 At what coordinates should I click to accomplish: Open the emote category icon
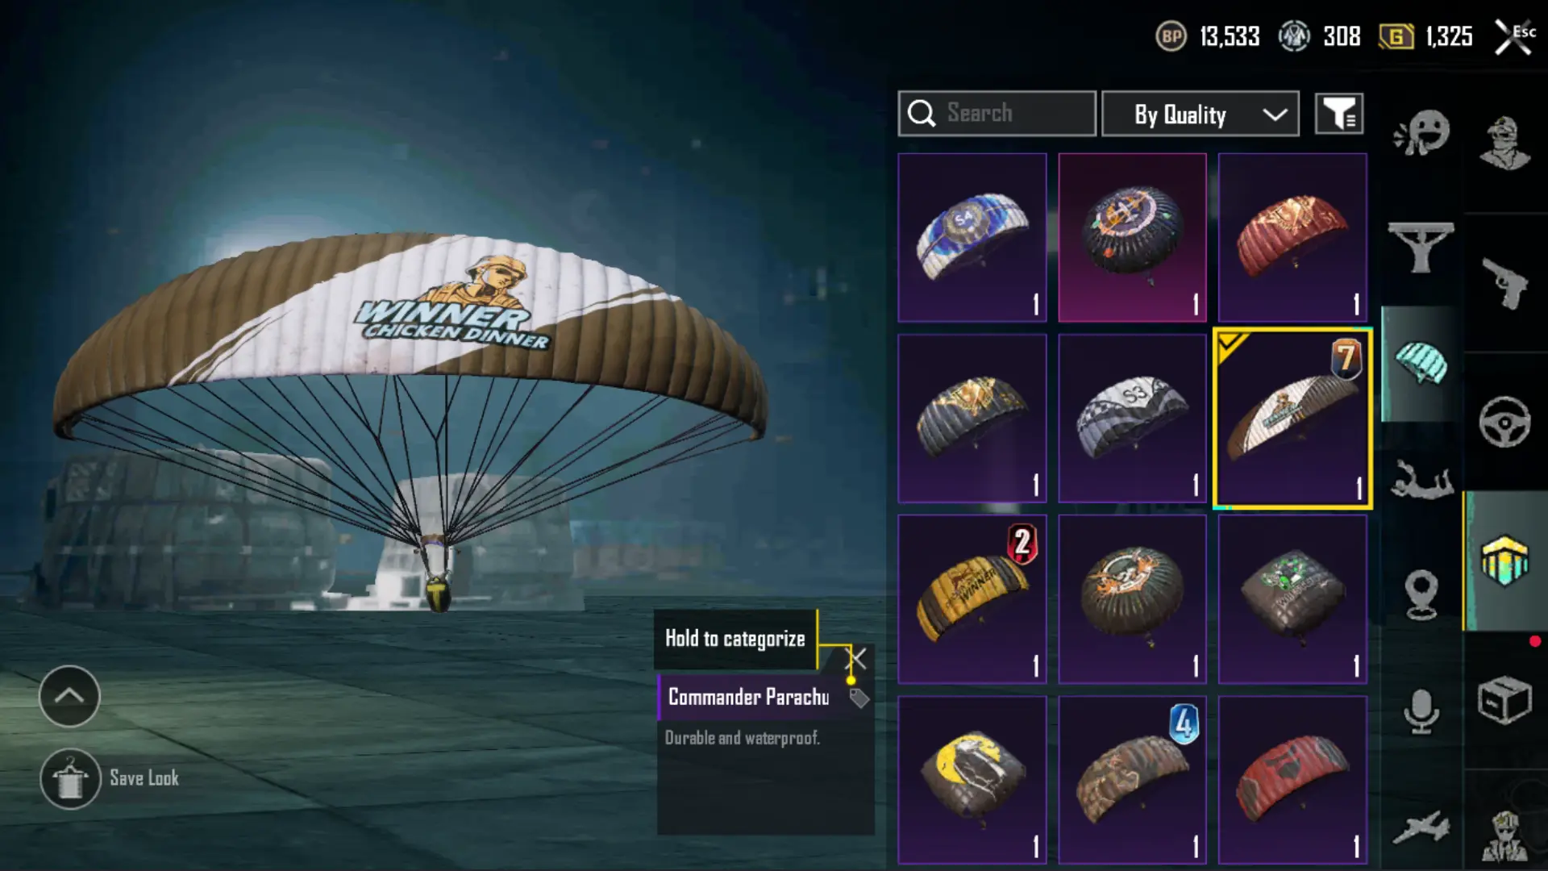point(1421,133)
